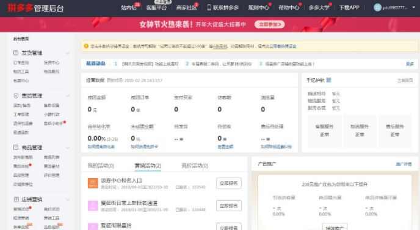Image resolution: width=420 pixels, height=230 pixels.
Task: Click the orange warning icon in notice bar
Action: click(86, 46)
